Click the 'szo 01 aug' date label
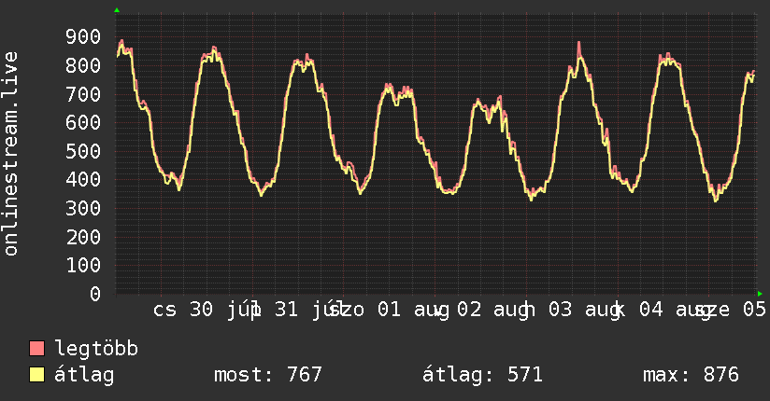The image size is (770, 401). (389, 310)
